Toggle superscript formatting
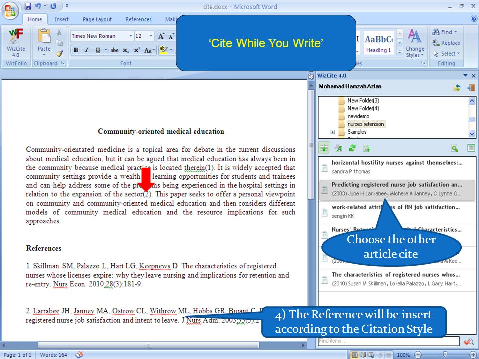The image size is (479, 359). coord(137,50)
